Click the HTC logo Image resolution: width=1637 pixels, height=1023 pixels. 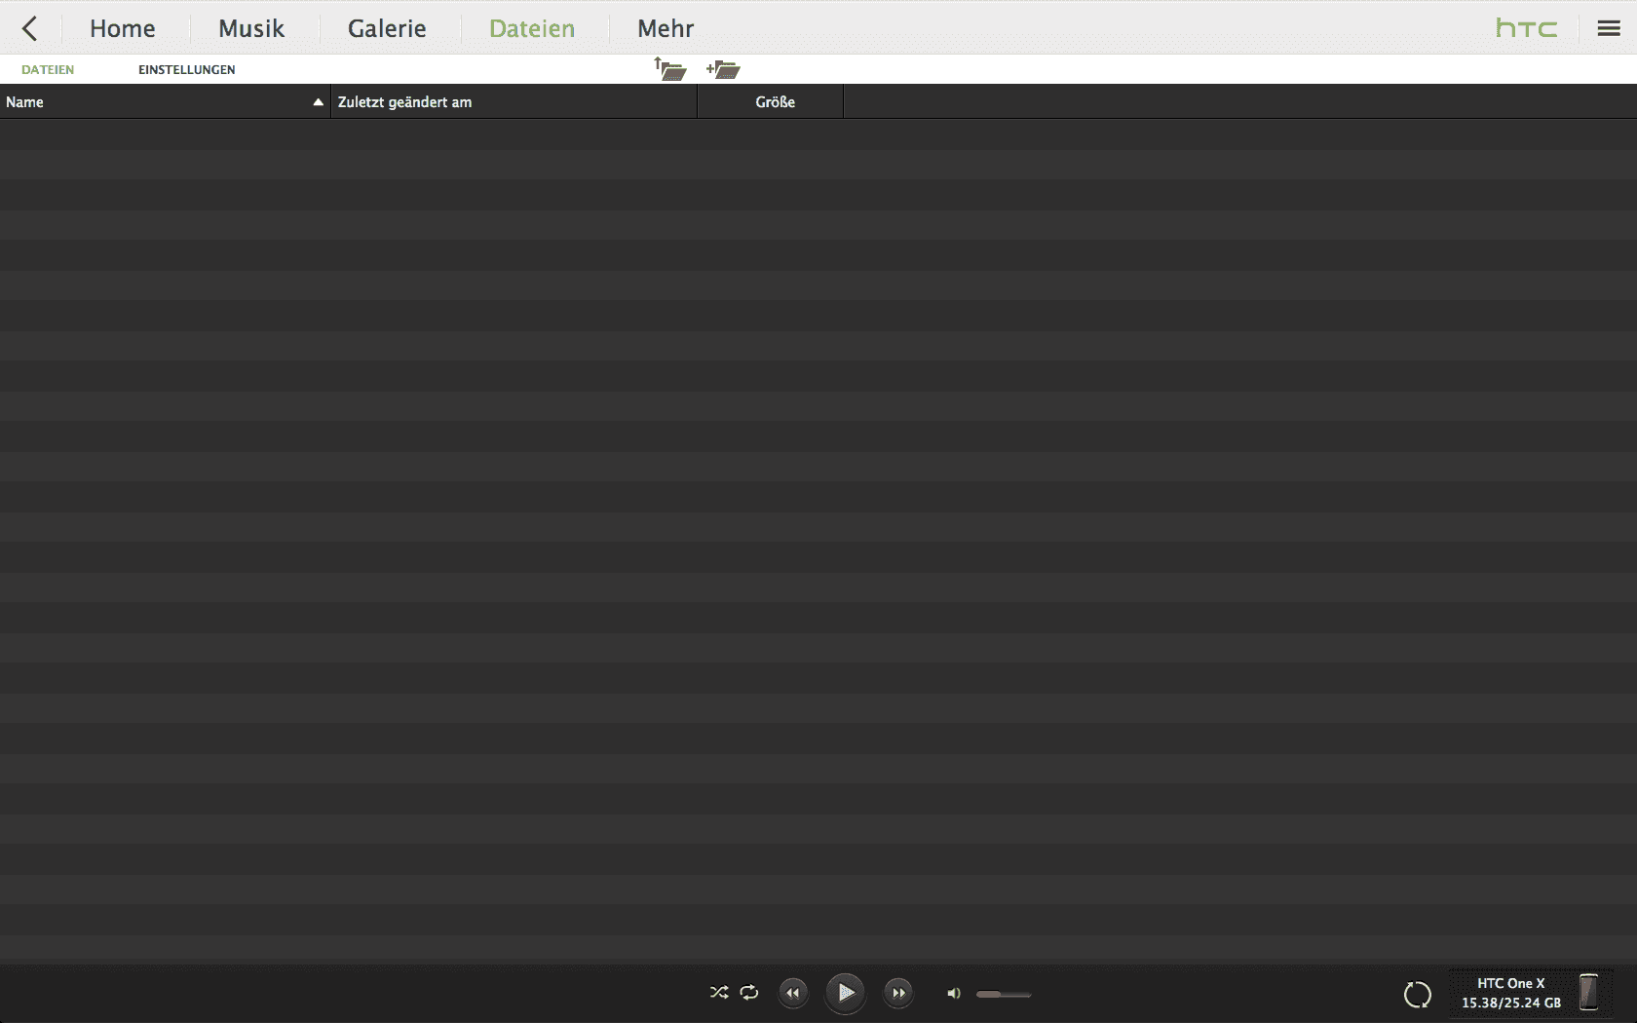point(1527,28)
